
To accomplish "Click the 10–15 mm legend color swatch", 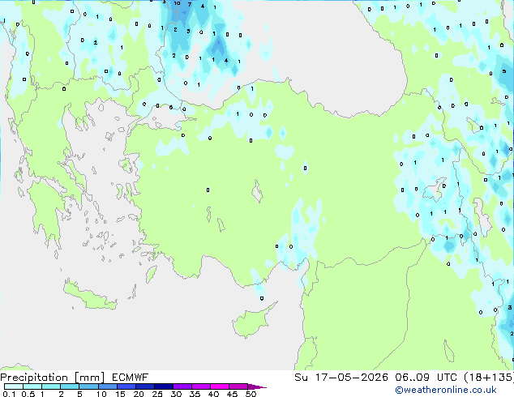I will pyautogui.click(x=107, y=386).
